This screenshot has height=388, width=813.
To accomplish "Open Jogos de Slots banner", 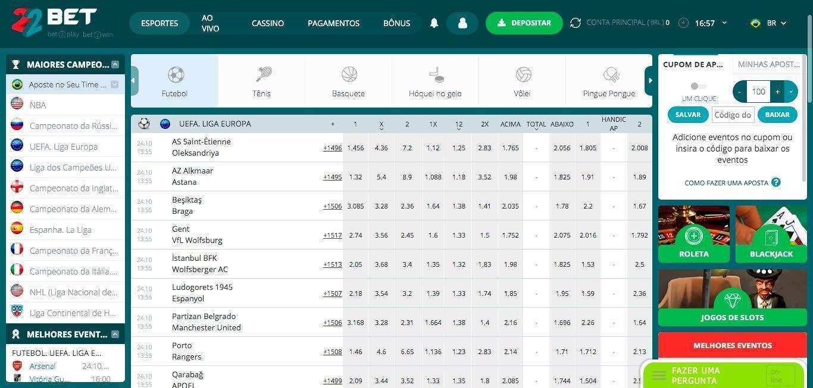I will 733,297.
